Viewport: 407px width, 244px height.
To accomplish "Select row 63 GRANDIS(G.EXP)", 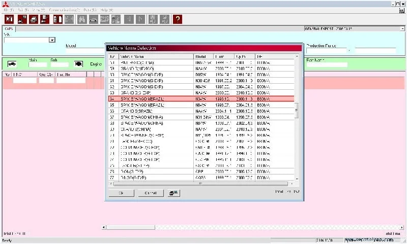I will tap(201, 93).
